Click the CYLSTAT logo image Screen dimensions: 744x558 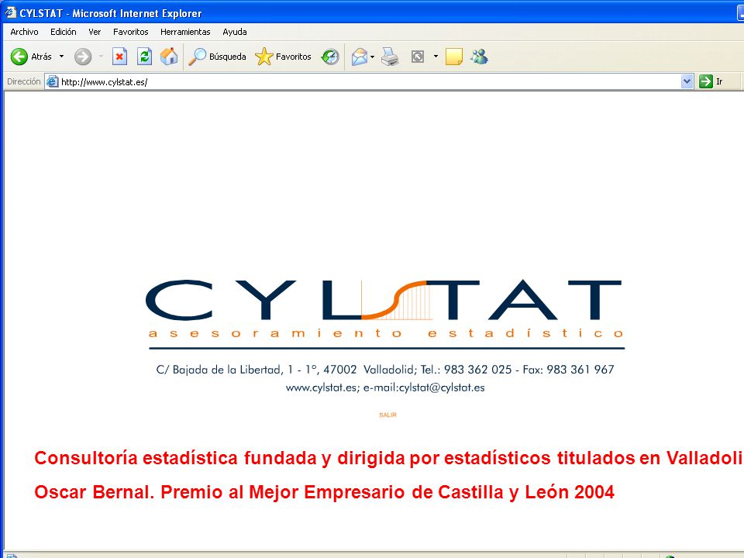[384, 301]
